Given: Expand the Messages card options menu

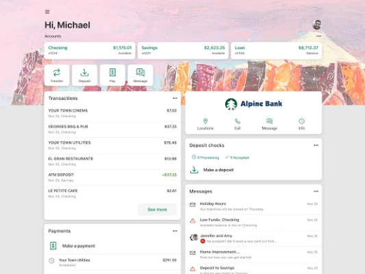Looking at the screenshot, I should point(316,191).
